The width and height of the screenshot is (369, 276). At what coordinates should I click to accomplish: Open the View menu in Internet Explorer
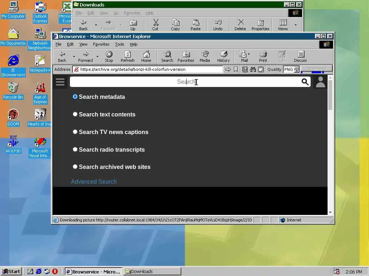pos(83,44)
